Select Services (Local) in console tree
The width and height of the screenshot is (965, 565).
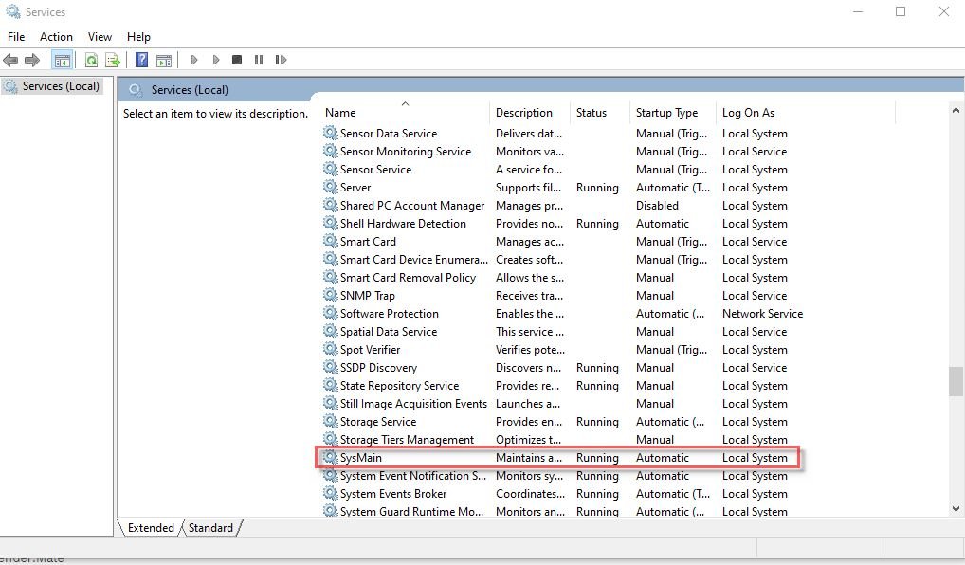pos(52,86)
